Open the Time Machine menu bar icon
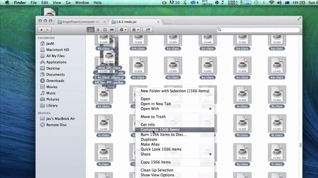318x178 pixels. [256, 2]
